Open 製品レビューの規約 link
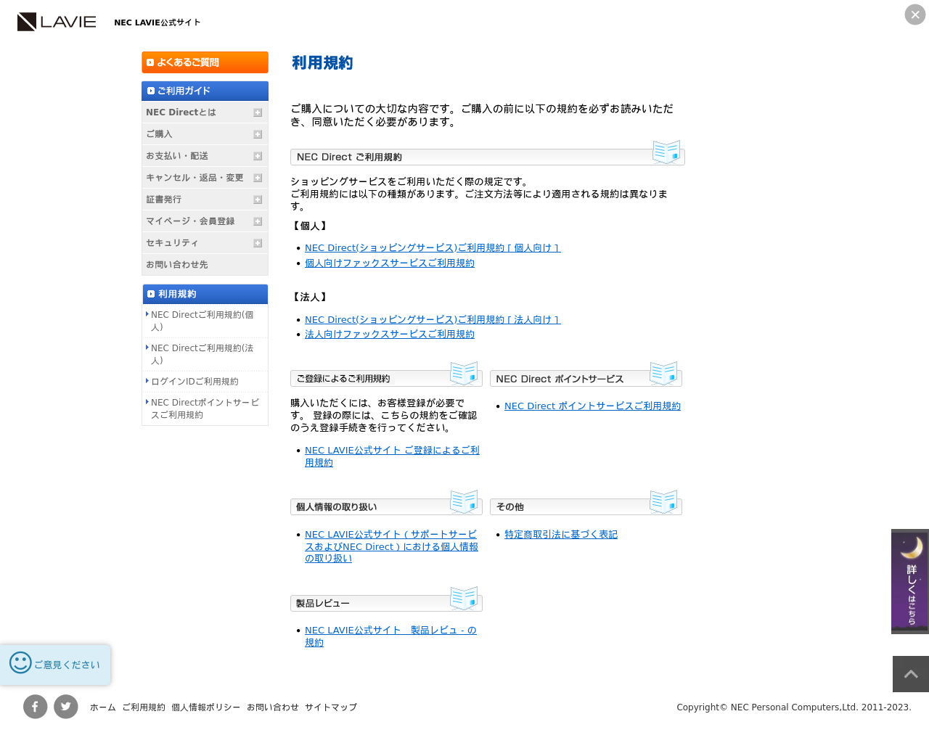This screenshot has width=929, height=743. click(390, 636)
